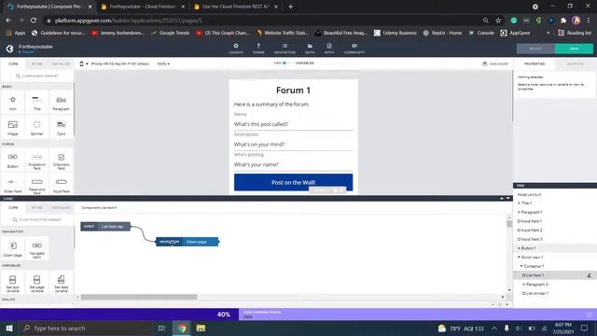Select Input field 2 in the tree

531,231
